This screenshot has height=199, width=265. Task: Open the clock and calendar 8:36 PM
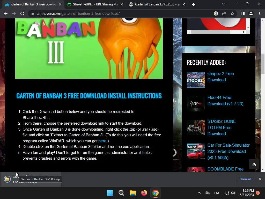(x=247, y=193)
